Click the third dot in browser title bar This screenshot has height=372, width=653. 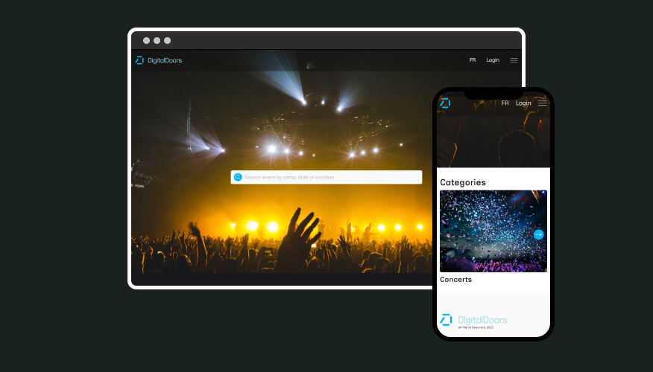(x=168, y=41)
